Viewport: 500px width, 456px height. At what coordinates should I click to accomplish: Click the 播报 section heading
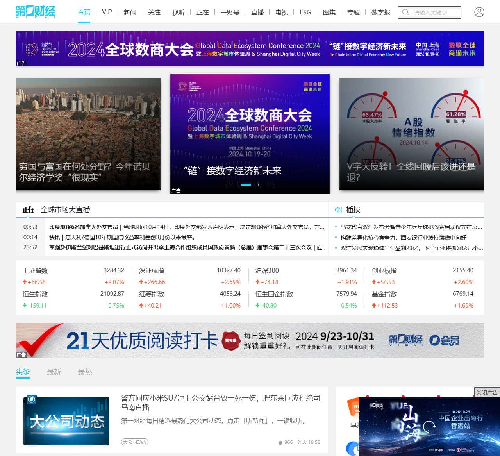(353, 210)
